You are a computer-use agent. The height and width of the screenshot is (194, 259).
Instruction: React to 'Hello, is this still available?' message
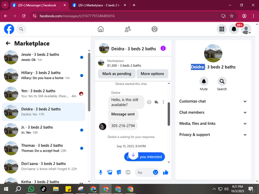tap(149, 102)
